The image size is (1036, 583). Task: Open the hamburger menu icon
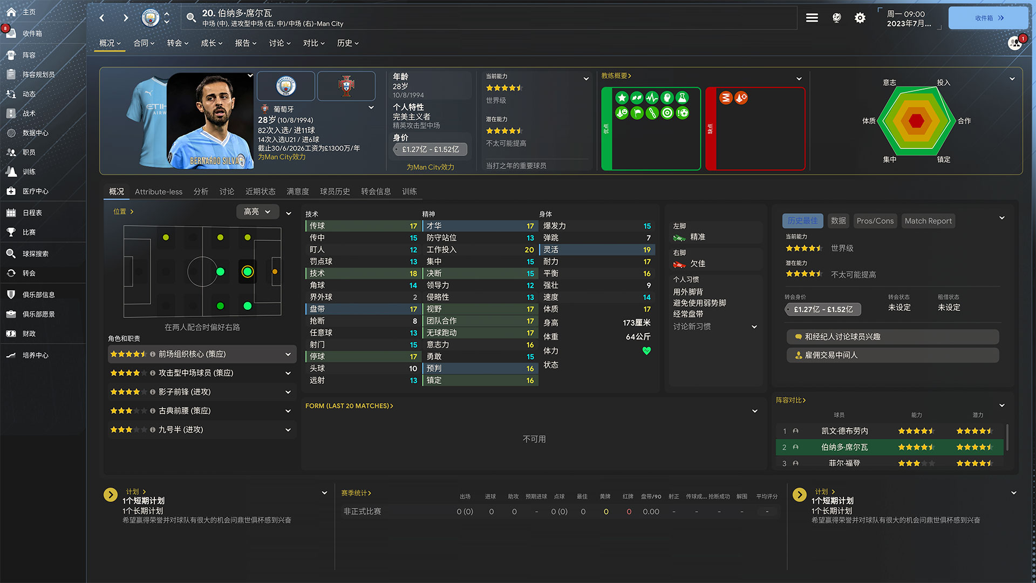point(812,18)
